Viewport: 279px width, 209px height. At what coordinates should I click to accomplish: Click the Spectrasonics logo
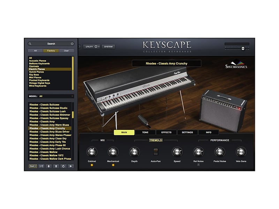coord(236,64)
